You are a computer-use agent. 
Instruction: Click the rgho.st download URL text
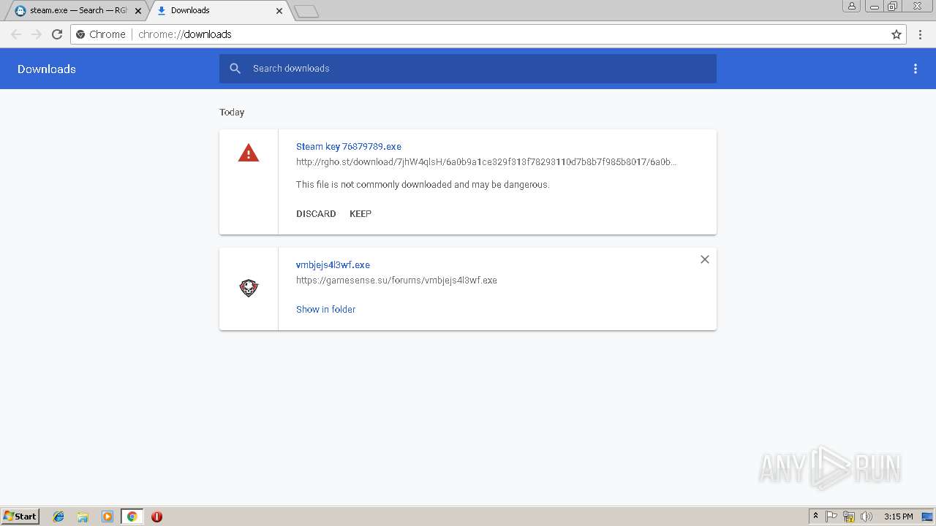tap(486, 162)
